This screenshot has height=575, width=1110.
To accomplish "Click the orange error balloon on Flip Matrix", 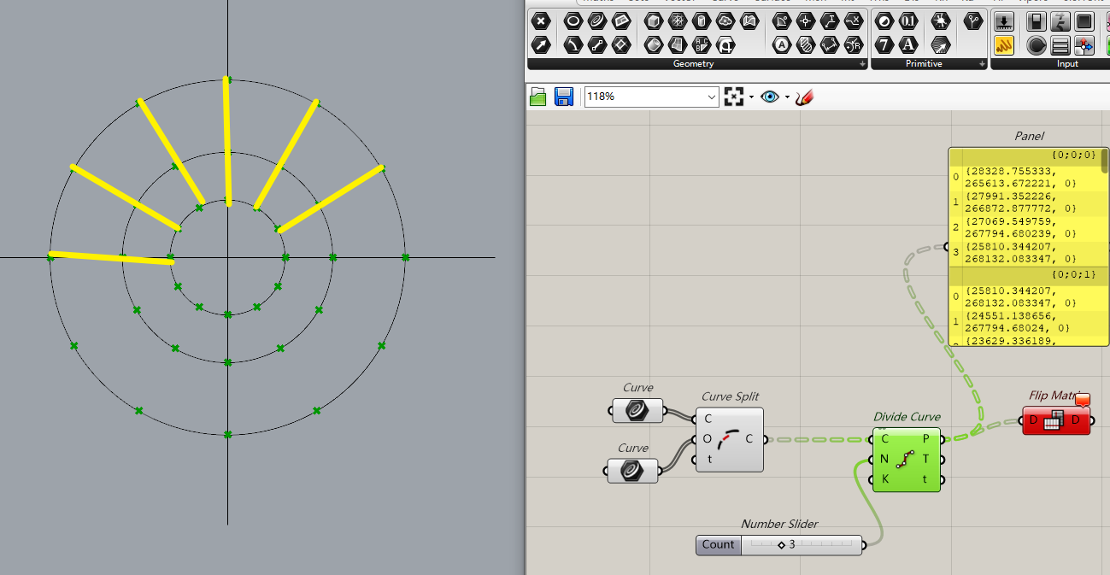I will [1084, 399].
